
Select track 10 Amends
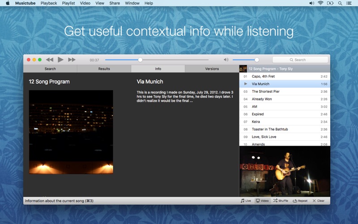pyautogui.click(x=285, y=143)
